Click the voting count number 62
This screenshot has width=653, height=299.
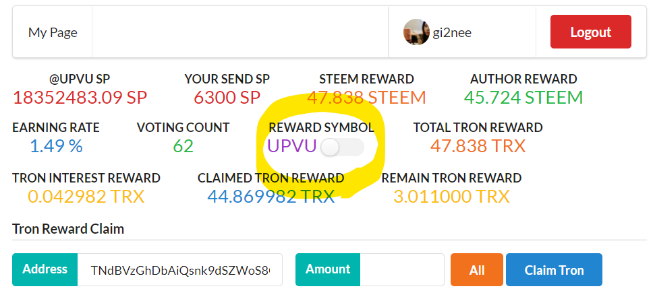coord(183,146)
